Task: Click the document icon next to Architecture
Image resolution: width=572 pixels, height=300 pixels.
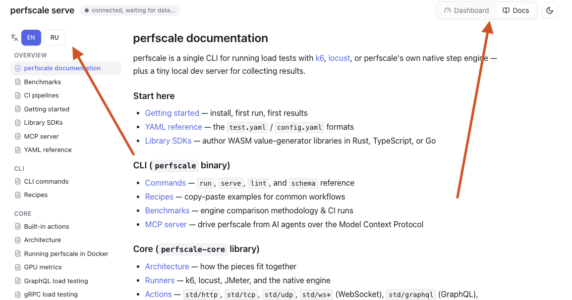Action: coord(17,240)
